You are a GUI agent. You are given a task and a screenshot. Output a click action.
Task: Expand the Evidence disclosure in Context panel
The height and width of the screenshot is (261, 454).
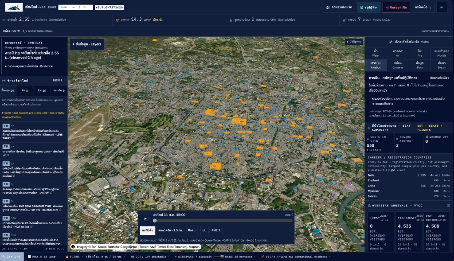click(29, 66)
